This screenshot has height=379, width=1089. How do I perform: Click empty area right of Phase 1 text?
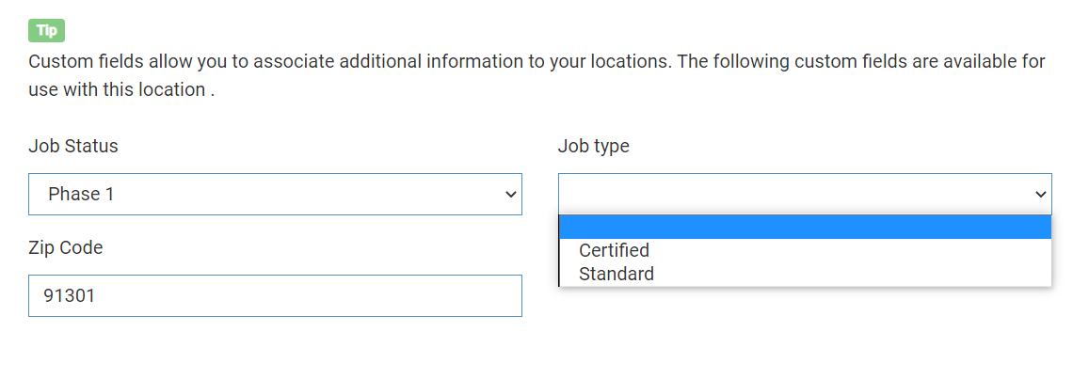click(311, 194)
